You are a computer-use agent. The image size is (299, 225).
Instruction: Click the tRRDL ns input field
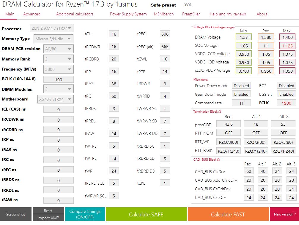pos(58,190)
